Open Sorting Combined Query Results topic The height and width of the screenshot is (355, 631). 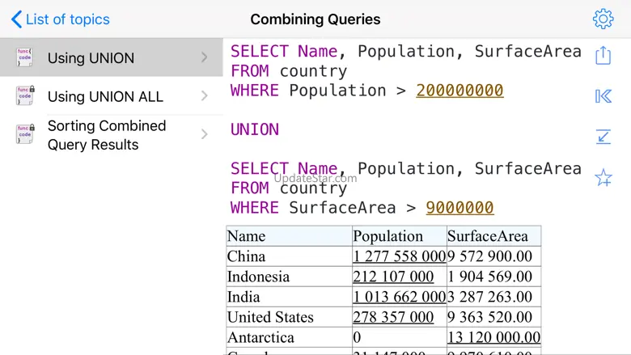point(112,135)
